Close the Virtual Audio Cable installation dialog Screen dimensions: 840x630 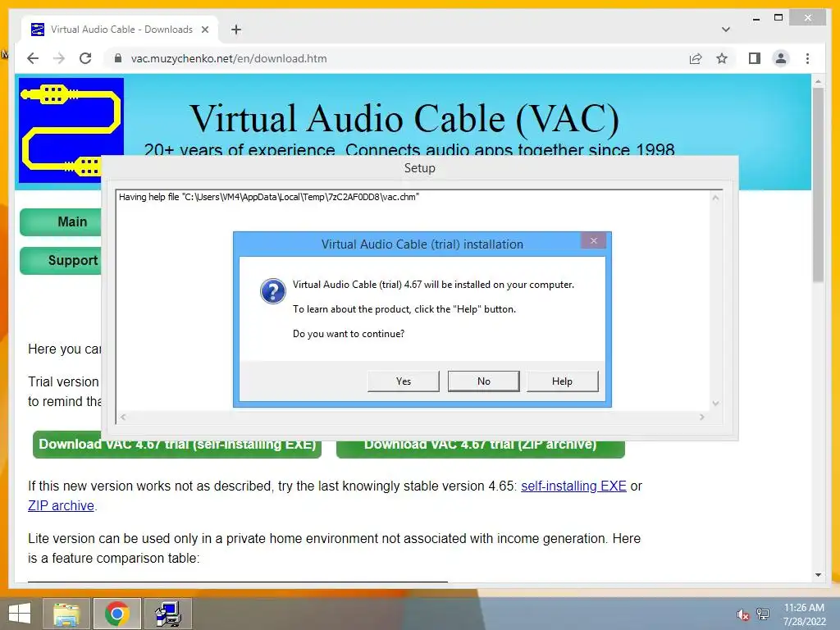point(594,240)
